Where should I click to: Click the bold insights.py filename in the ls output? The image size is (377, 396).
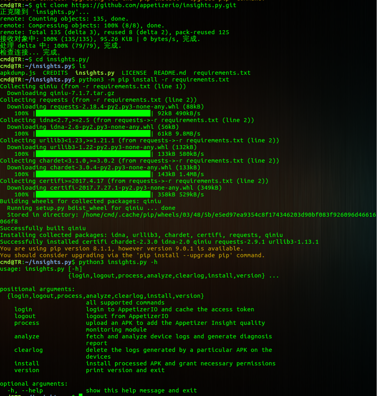pos(95,73)
